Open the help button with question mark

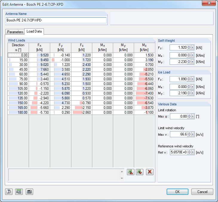[9, 192]
